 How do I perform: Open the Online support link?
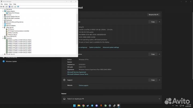83,86
